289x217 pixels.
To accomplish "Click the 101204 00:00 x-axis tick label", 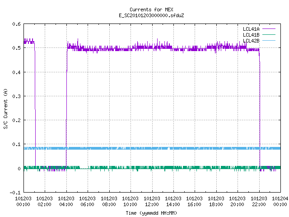I will (x=280, y=201).
